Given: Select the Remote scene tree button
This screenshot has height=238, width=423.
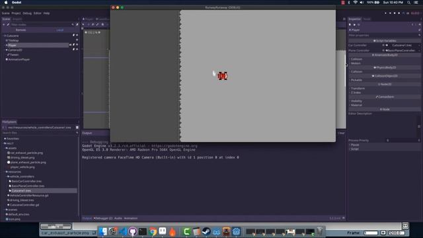Looking at the screenshot, I should point(20,30).
